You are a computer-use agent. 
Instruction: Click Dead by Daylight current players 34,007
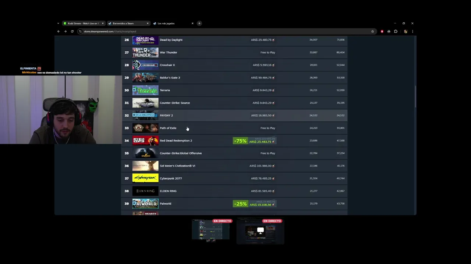pyautogui.click(x=314, y=40)
